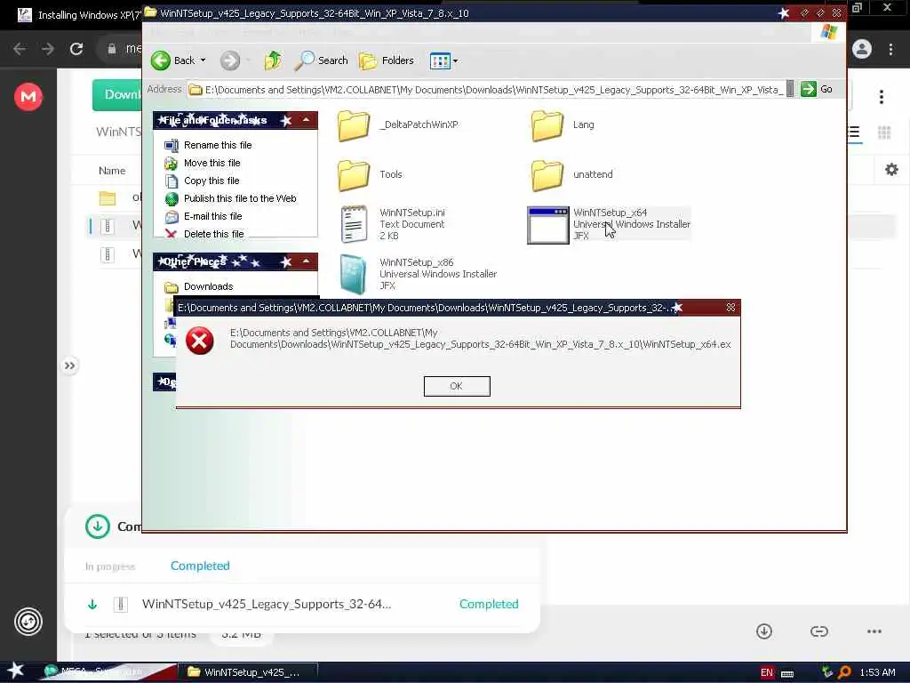
Task: Select the WinNTSetup_x64 installer file
Action: 609,224
